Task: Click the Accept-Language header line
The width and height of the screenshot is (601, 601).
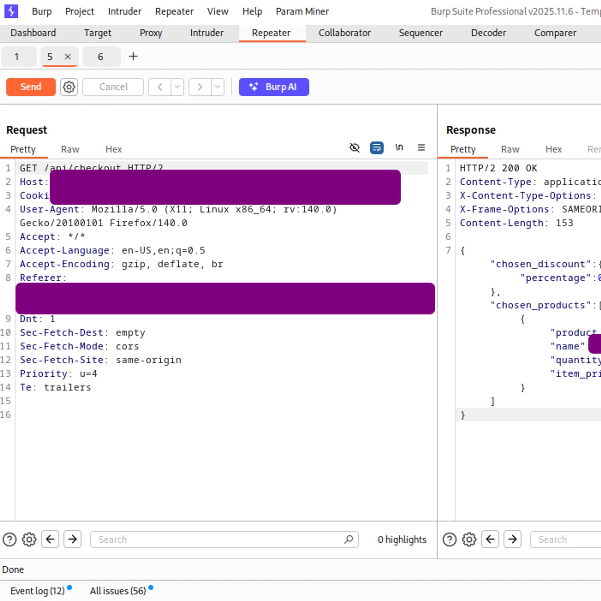Action: 112,250
